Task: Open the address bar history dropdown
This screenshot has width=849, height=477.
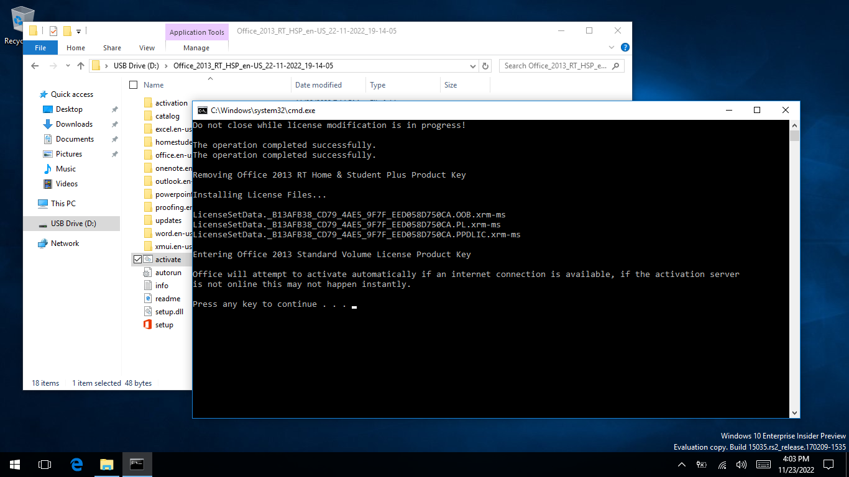Action: tap(472, 65)
